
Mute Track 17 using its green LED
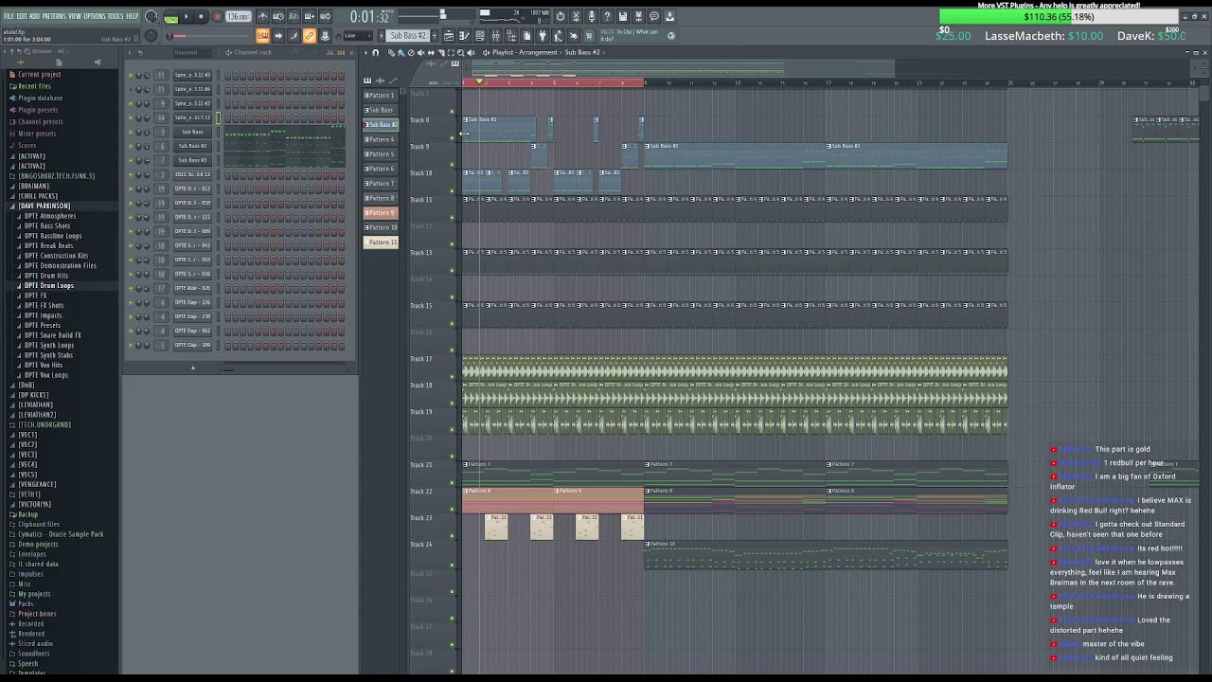pos(452,378)
